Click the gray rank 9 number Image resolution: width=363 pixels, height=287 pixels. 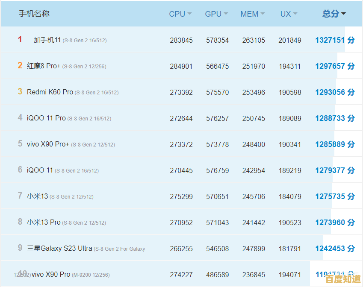click(x=20, y=248)
